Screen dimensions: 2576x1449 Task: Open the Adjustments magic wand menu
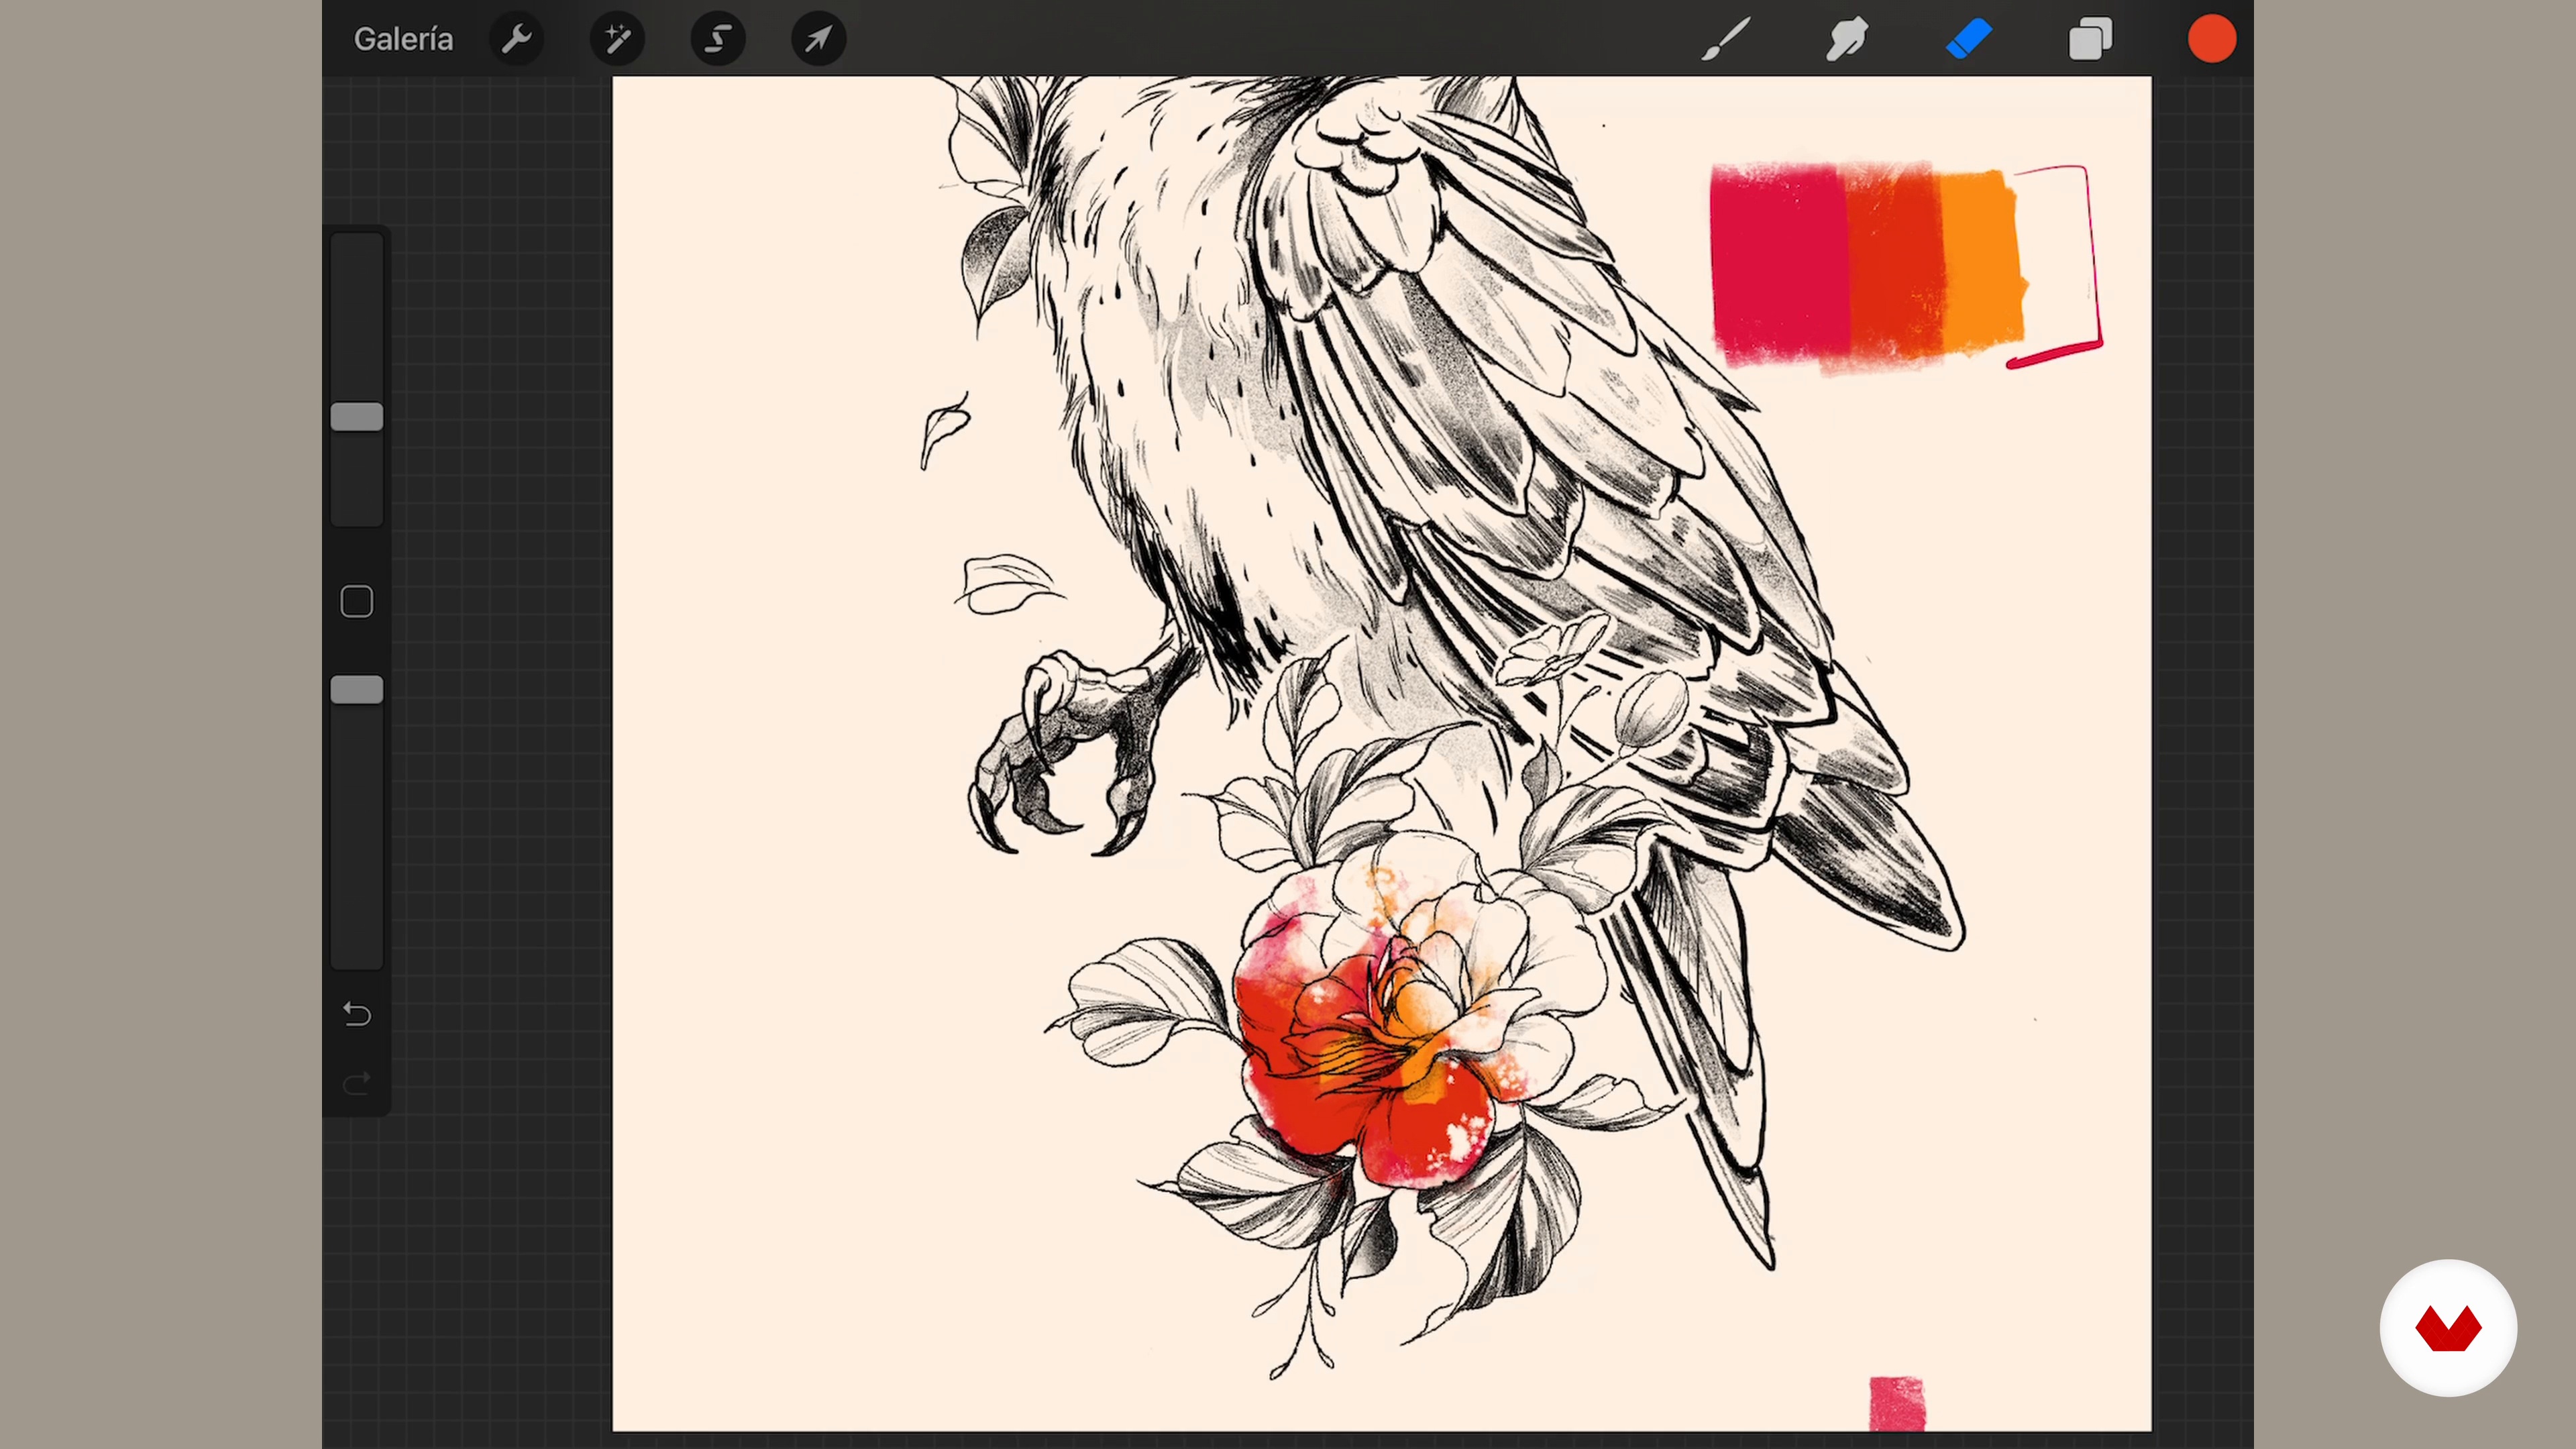(x=617, y=39)
